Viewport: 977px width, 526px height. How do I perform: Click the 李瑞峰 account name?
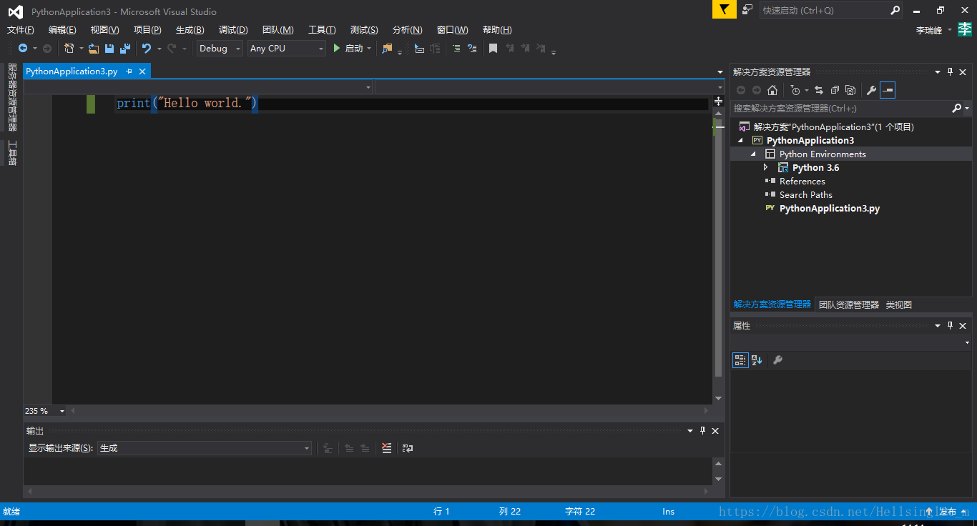click(929, 30)
